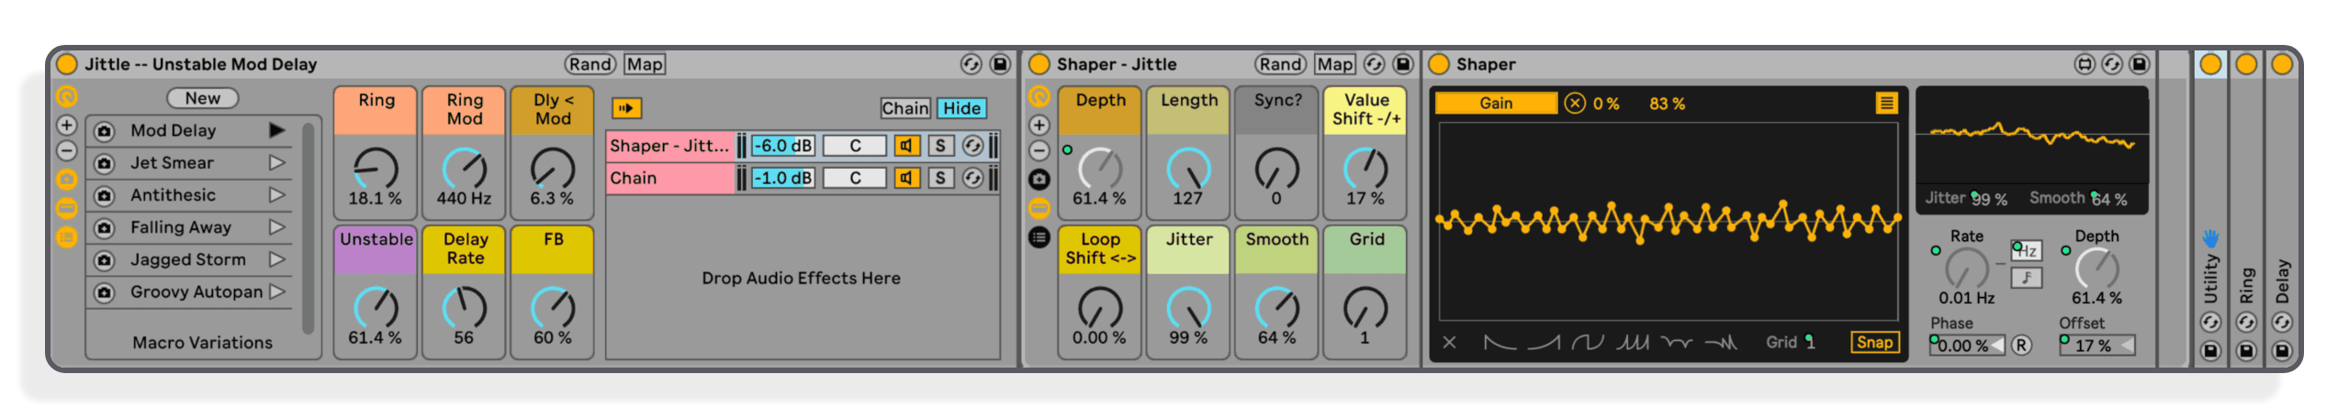The image size is (2349, 418).
Task: Save the Jittle rack preset
Action: coord(1000,64)
